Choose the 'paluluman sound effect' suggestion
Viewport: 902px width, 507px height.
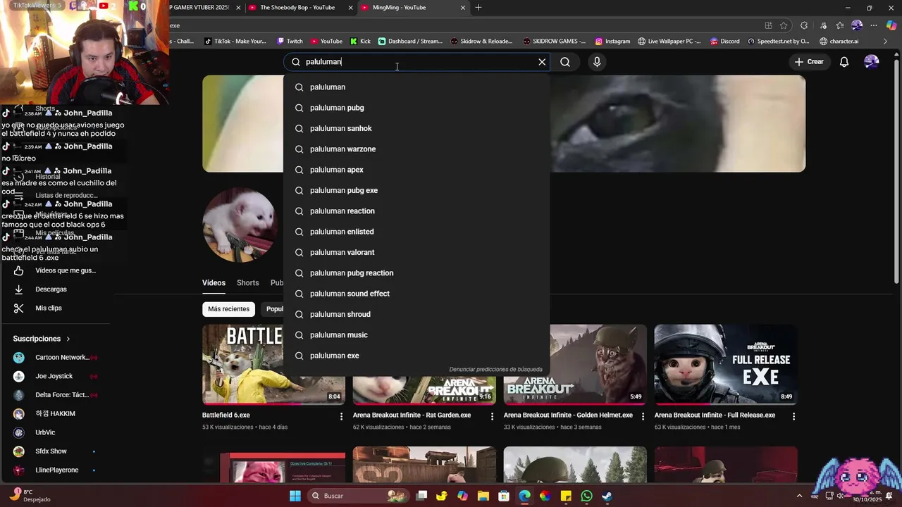click(x=416, y=294)
